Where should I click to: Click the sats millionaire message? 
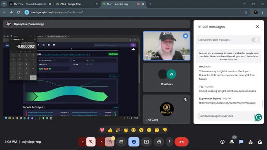coord(227,91)
